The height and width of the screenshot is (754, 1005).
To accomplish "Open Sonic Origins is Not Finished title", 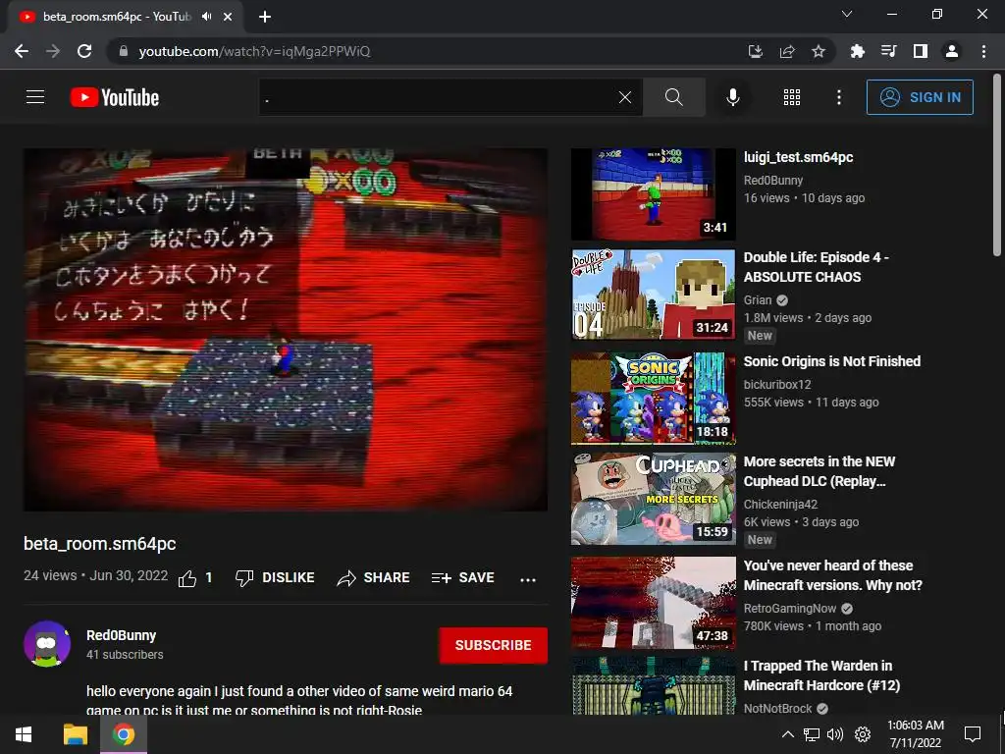I will [x=832, y=361].
